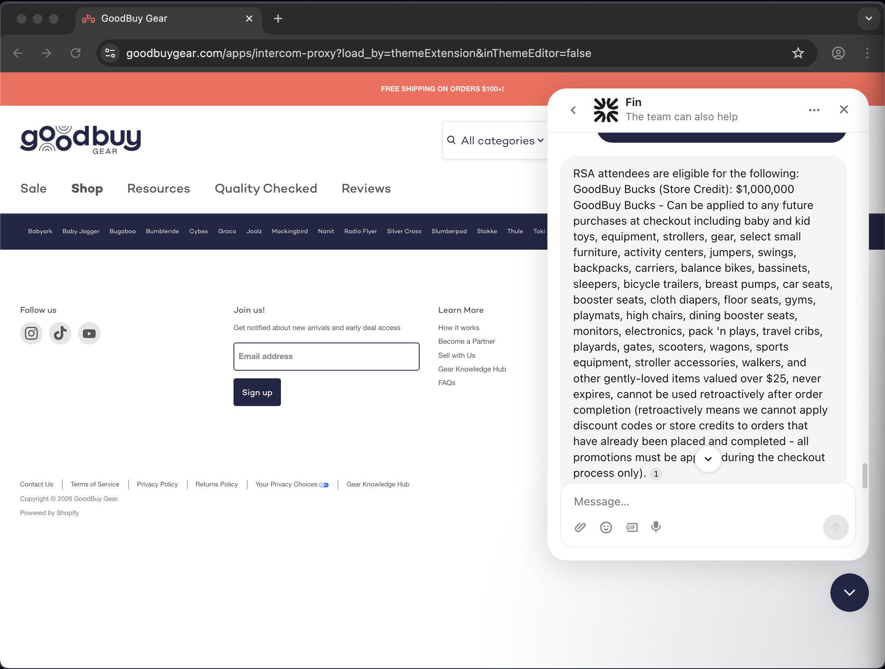Attach a file in the chat
Image resolution: width=885 pixels, height=669 pixels.
click(580, 527)
